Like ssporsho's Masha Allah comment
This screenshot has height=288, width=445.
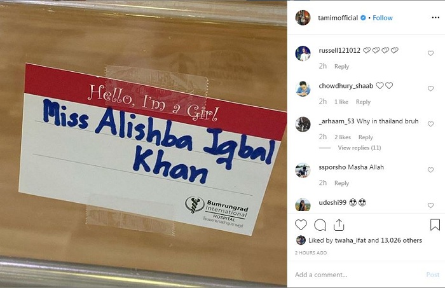430,170
